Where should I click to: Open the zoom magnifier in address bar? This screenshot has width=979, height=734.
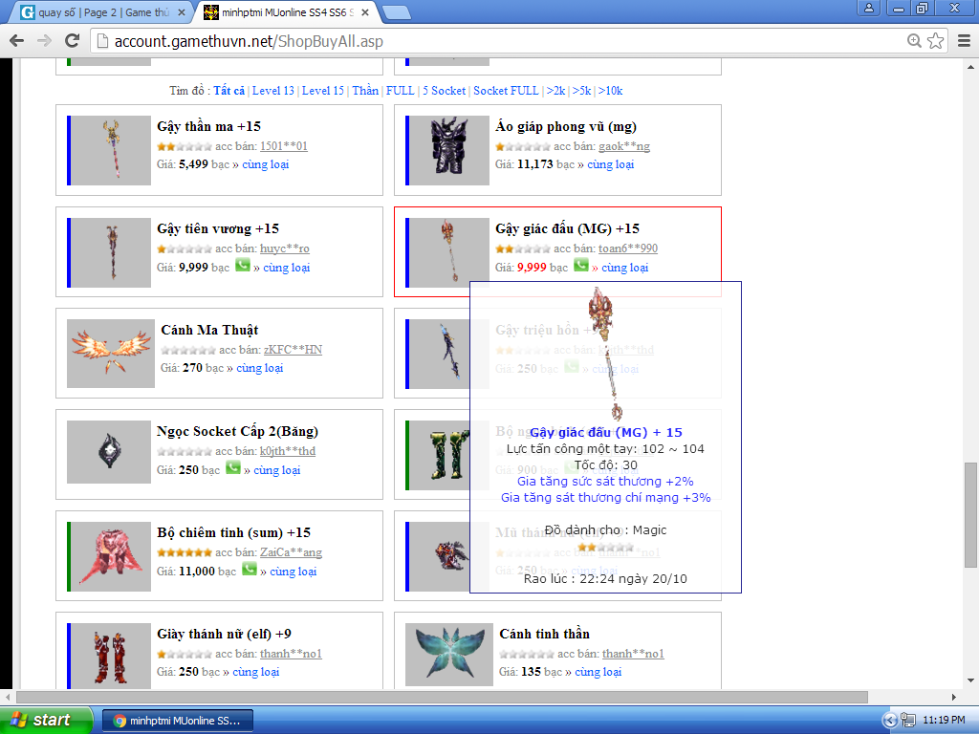914,41
